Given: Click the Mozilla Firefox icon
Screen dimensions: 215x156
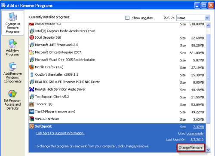Looking at the screenshot, I should point(32,67).
